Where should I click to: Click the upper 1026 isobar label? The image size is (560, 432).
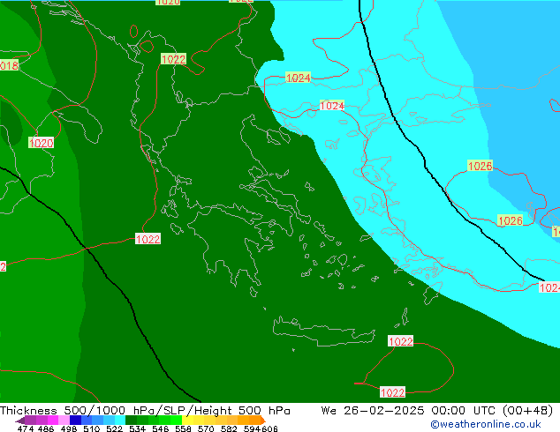pyautogui.click(x=480, y=166)
